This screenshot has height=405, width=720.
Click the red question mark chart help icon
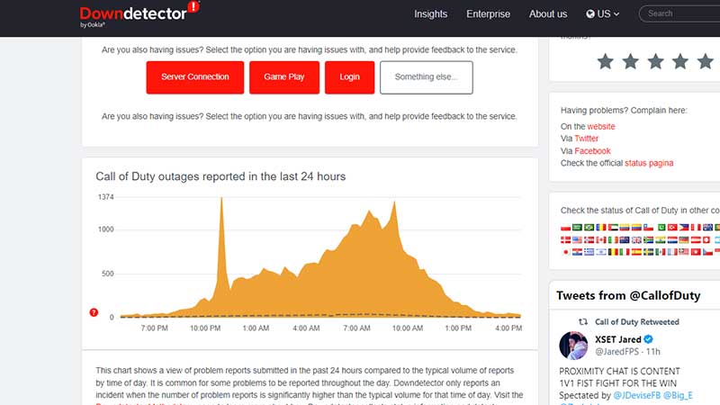[x=94, y=312]
